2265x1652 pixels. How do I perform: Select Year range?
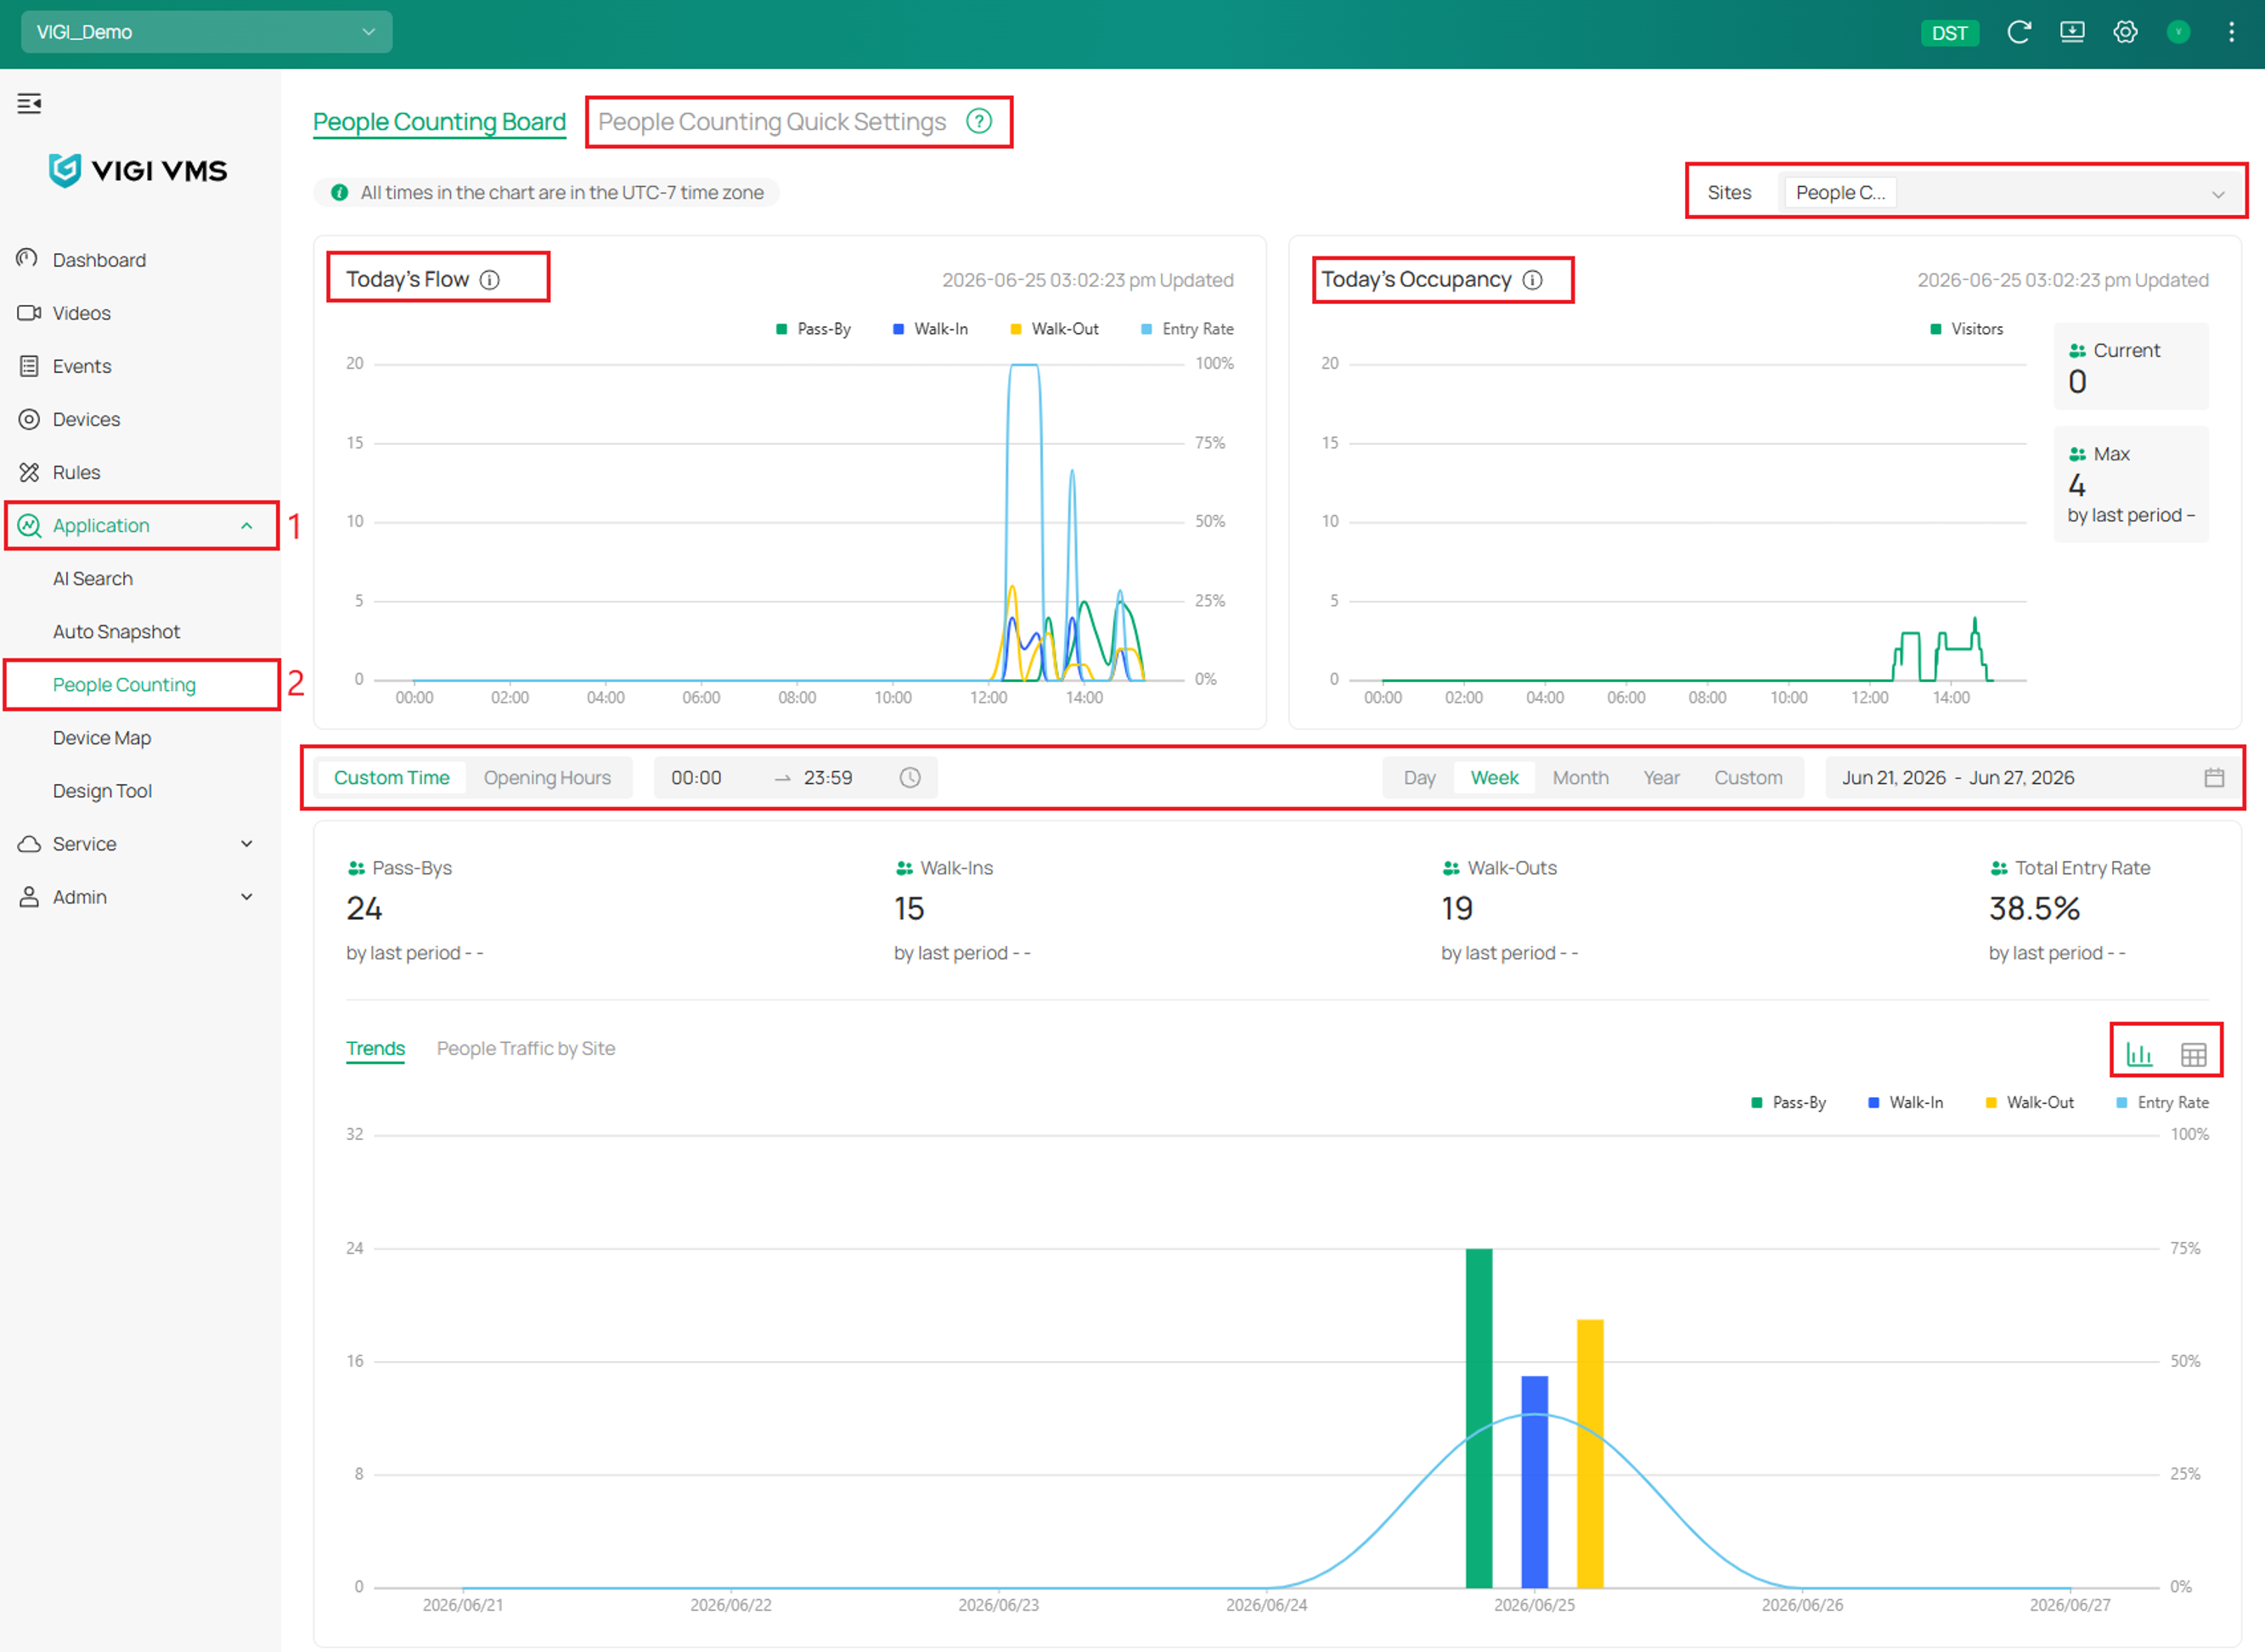[x=1661, y=778]
